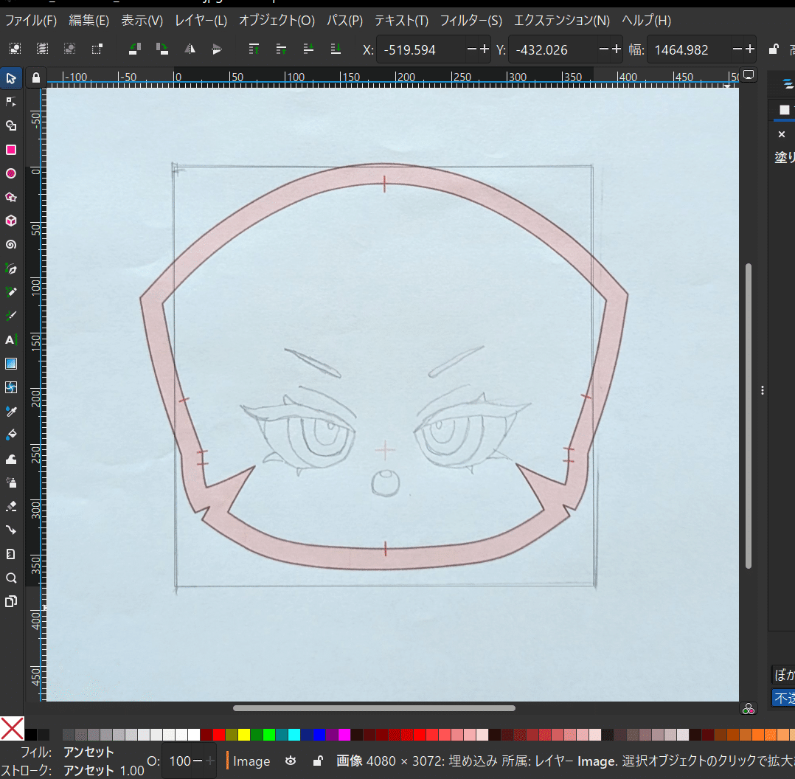This screenshot has width=795, height=779.
Task: Select the Calligraphy tool
Action: (10, 316)
